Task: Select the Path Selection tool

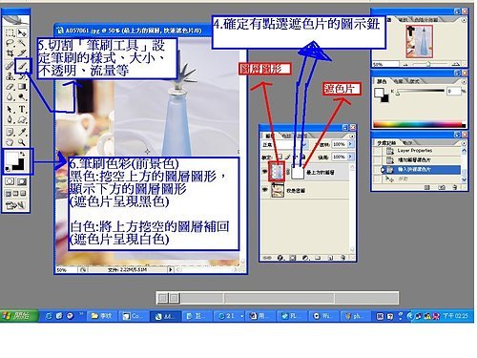Action: (10, 110)
